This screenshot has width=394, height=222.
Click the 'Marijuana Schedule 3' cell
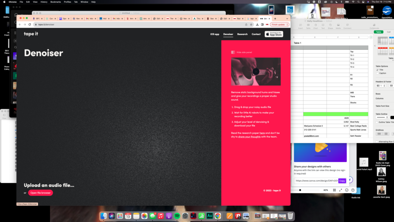[315, 126]
